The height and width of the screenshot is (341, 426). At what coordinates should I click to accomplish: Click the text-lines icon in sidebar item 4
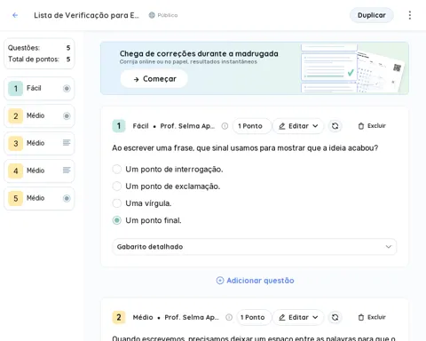[x=67, y=170]
